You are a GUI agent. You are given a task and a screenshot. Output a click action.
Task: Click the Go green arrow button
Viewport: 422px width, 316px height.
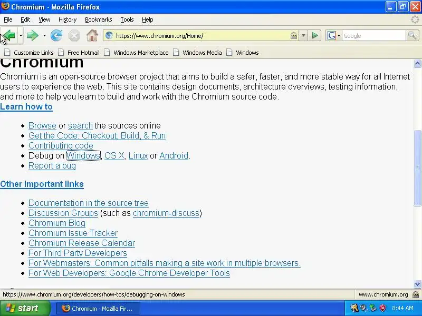click(x=314, y=35)
